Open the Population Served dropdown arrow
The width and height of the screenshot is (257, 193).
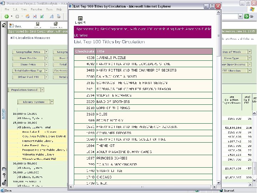[42, 90]
